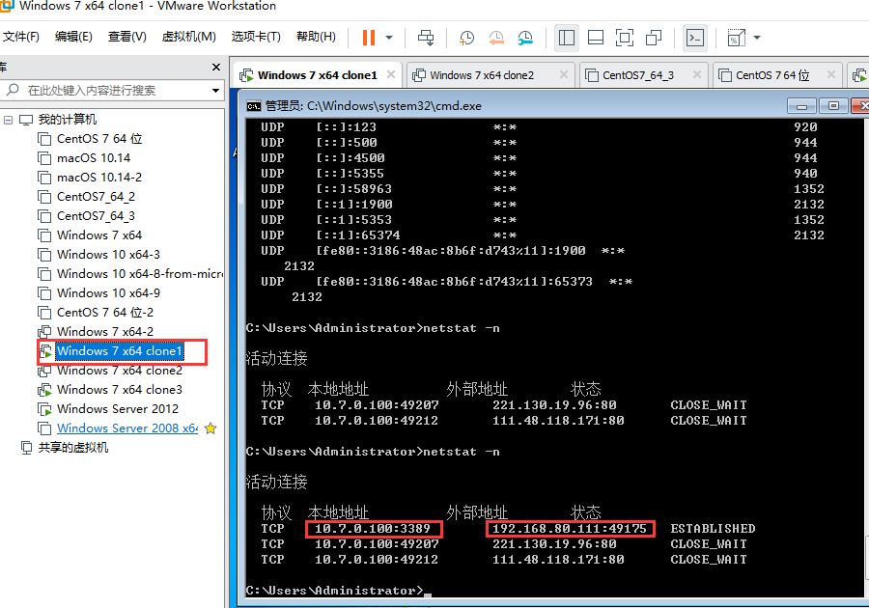Select Windows 7 x64-2 in the library
This screenshot has width=869, height=608.
tap(104, 332)
